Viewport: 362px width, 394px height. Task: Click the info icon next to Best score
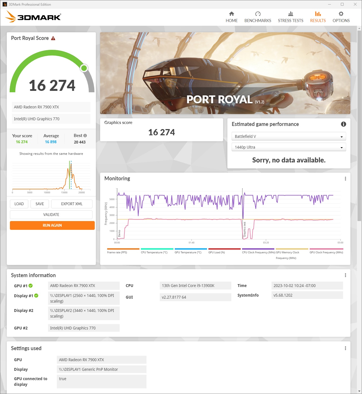[x=85, y=136]
